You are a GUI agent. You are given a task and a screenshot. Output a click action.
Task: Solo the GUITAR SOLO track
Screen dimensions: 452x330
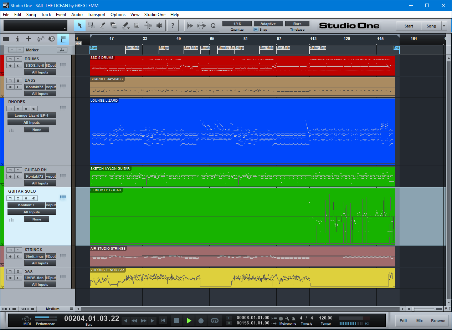pos(18,198)
